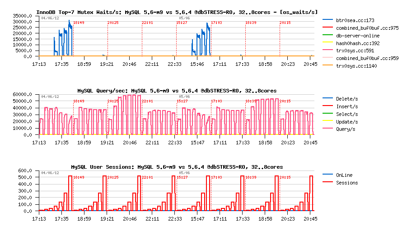Screen dimensions: 407x235
Task: Click the trx0sys.cc:591 legend label
Action: (355, 51)
